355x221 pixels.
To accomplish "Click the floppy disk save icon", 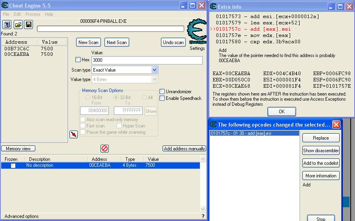I will pos(28,25).
